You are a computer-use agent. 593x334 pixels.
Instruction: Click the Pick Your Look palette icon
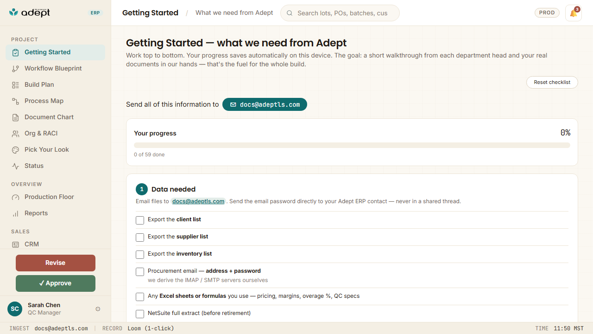point(15,150)
